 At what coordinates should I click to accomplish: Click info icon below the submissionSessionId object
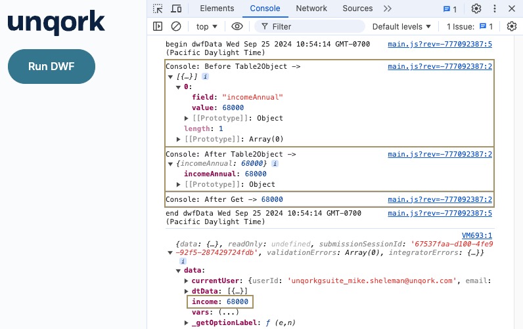coord(183,261)
